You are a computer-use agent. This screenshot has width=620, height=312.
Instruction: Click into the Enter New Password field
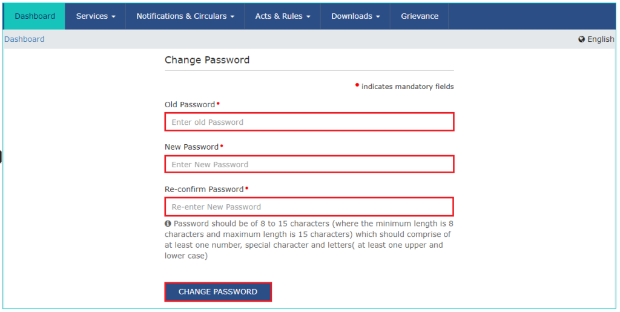(x=309, y=164)
